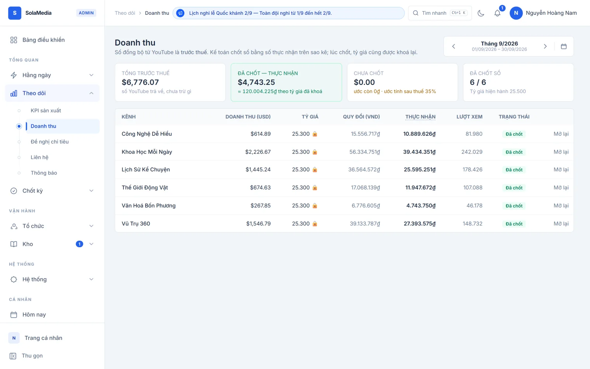Click the Hệ thống gear icon

tap(14, 279)
